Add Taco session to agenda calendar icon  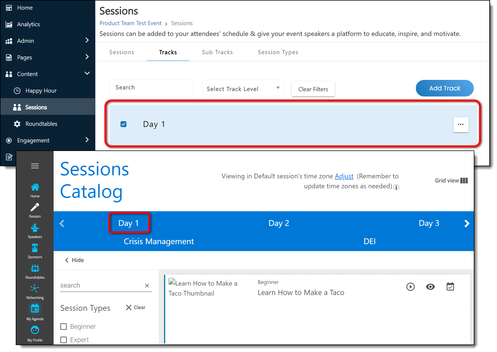pyautogui.click(x=450, y=287)
